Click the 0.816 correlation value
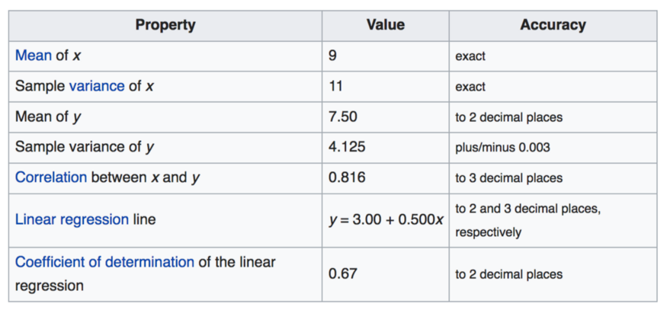The image size is (667, 310). pyautogui.click(x=346, y=177)
